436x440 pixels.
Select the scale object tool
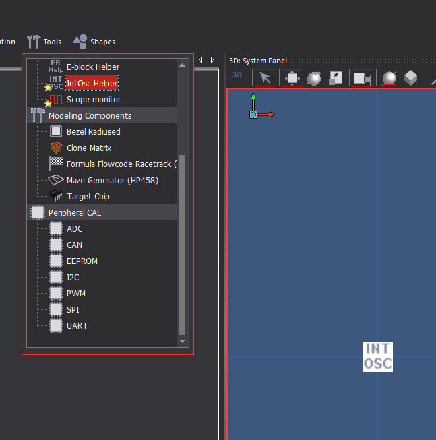click(x=336, y=78)
